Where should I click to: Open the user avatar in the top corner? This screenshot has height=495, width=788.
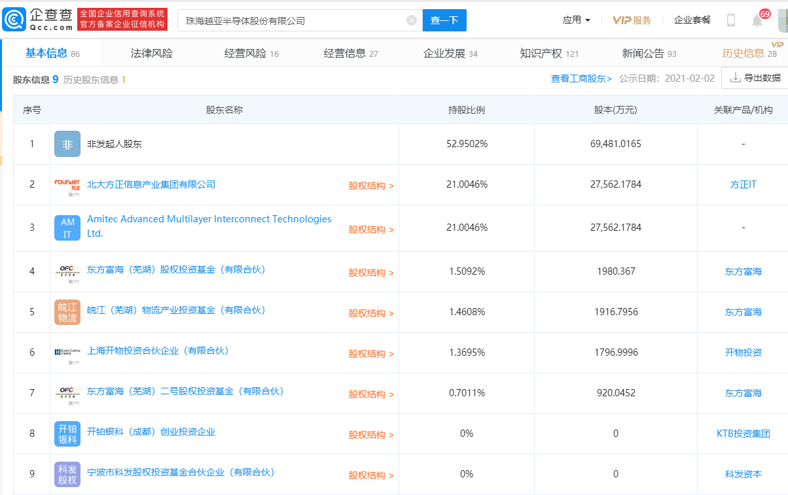click(783, 20)
